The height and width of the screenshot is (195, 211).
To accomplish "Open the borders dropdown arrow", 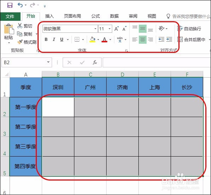I will click(83, 39).
